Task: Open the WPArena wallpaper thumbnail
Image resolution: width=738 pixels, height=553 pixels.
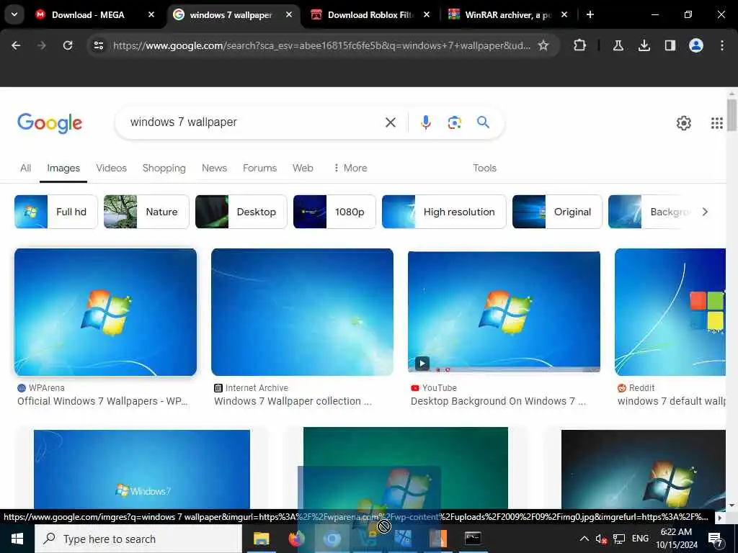Action: pyautogui.click(x=105, y=312)
